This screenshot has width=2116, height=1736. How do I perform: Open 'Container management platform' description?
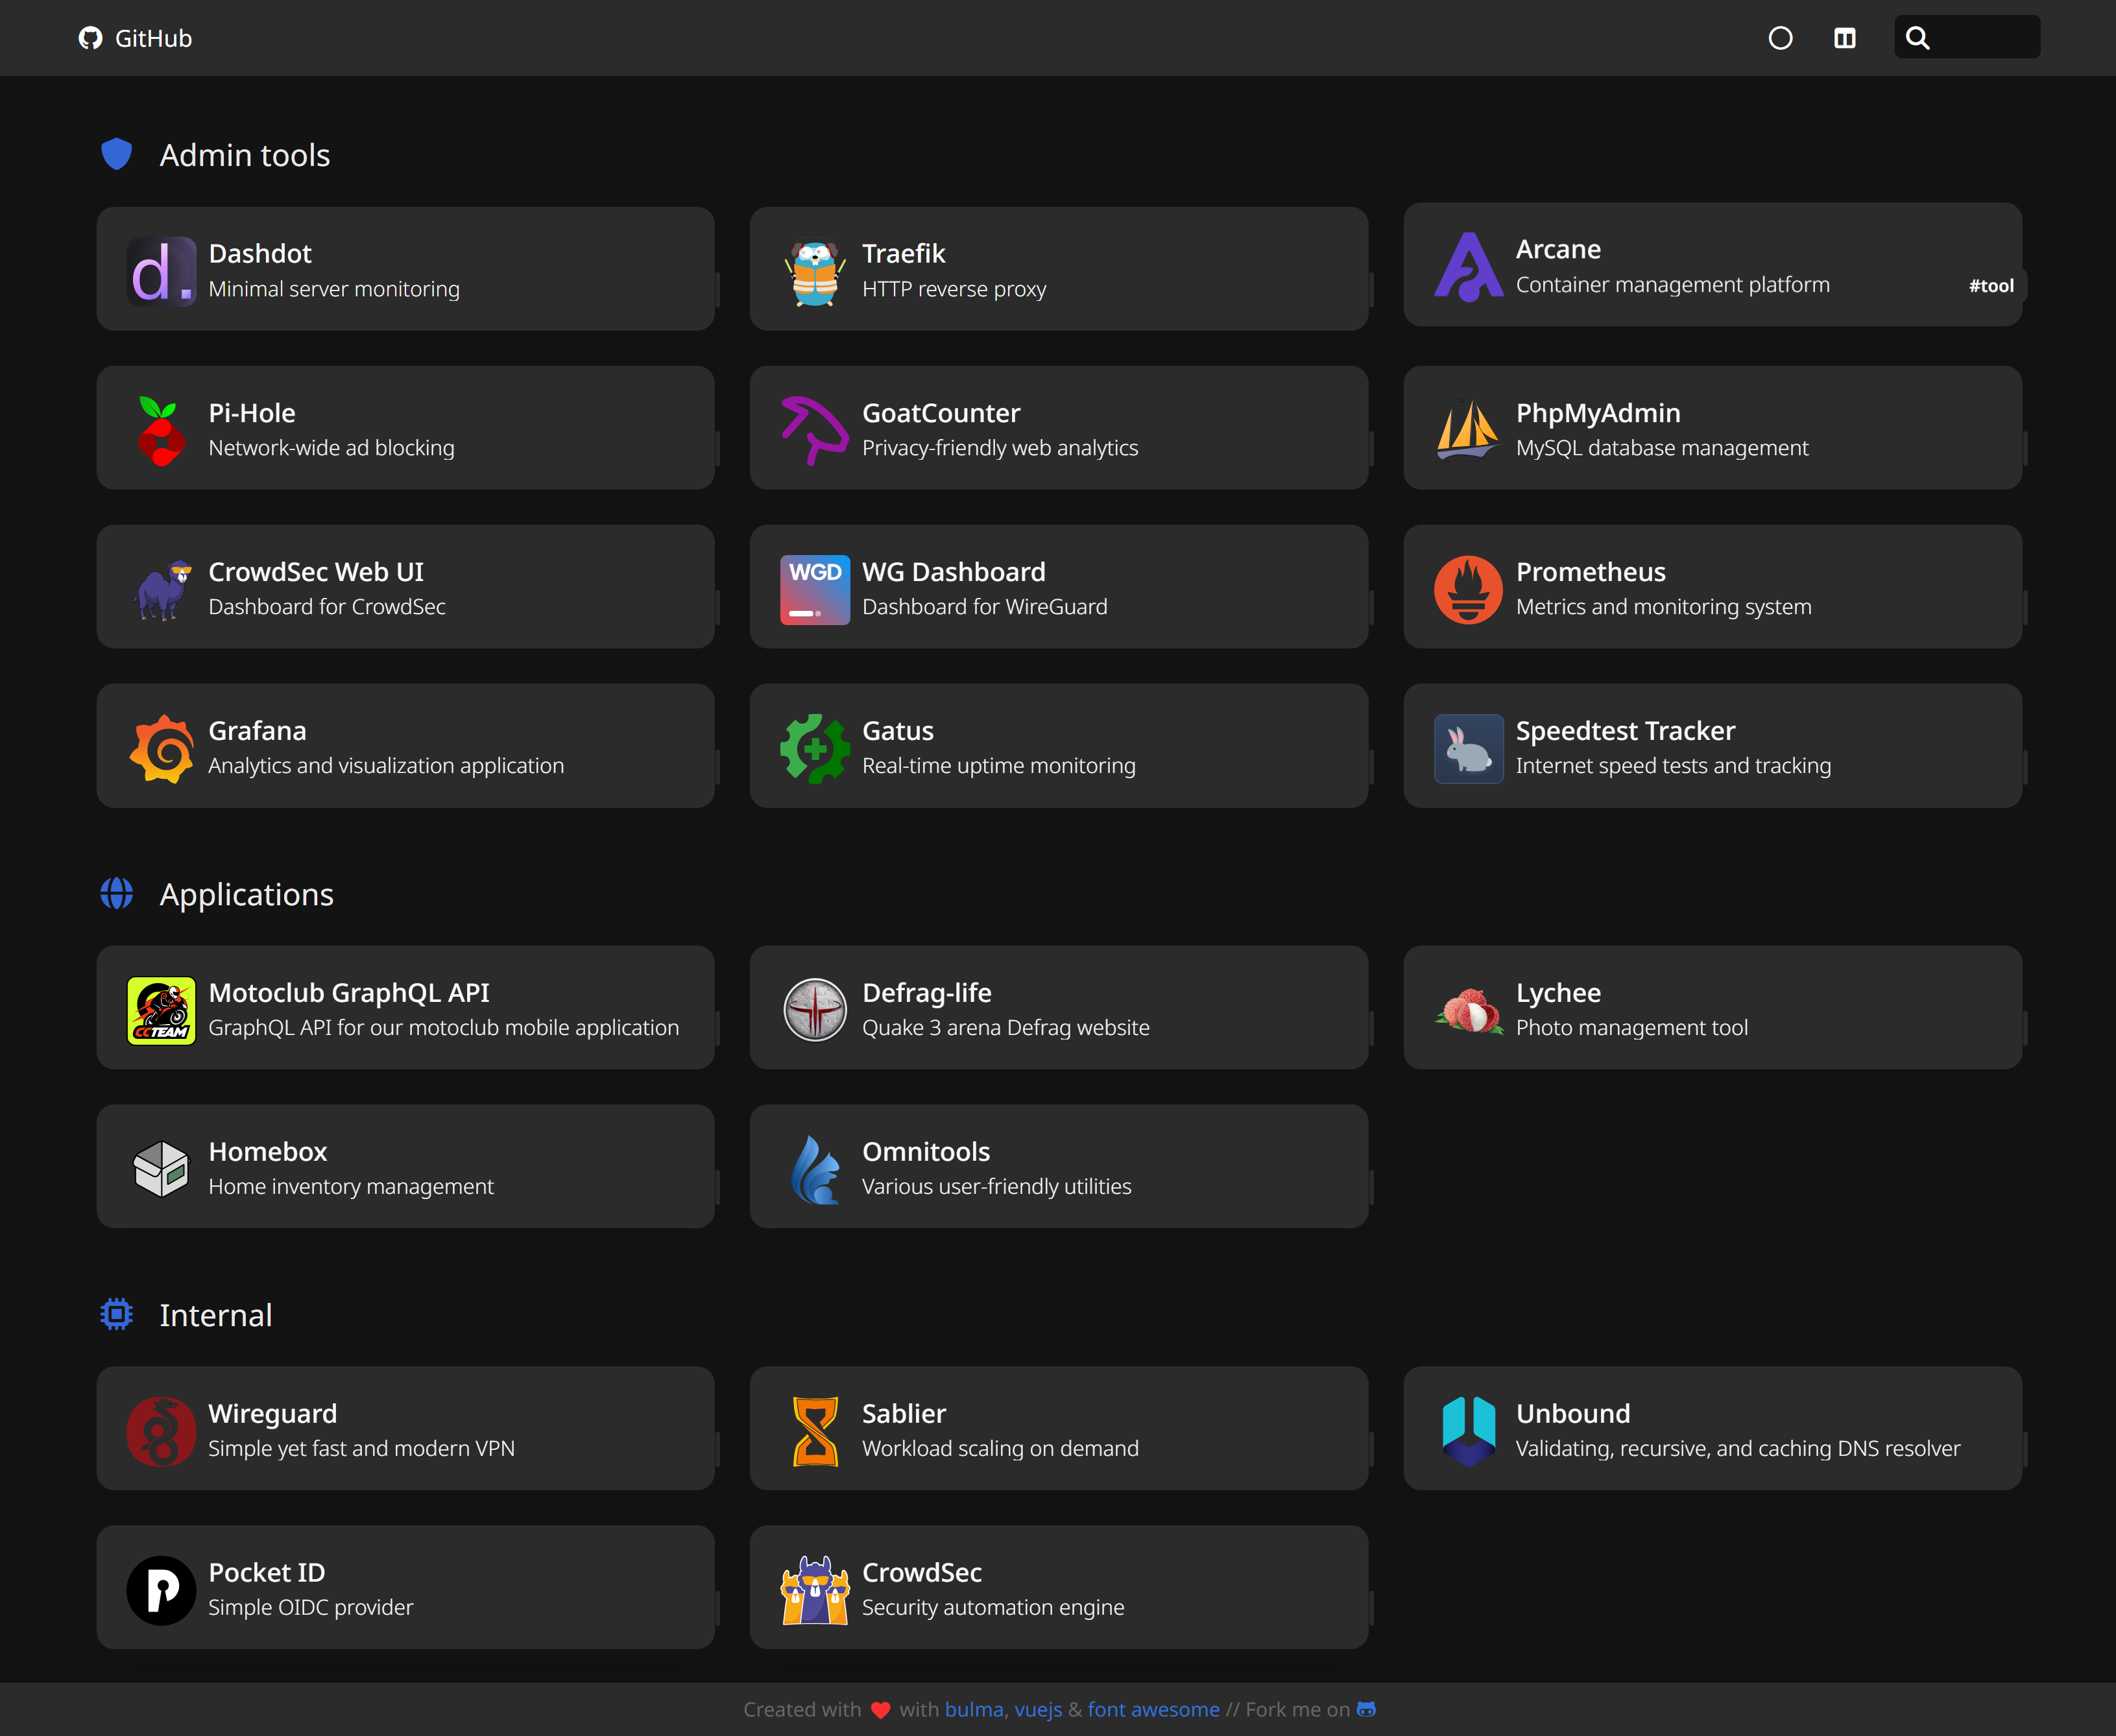[1672, 284]
